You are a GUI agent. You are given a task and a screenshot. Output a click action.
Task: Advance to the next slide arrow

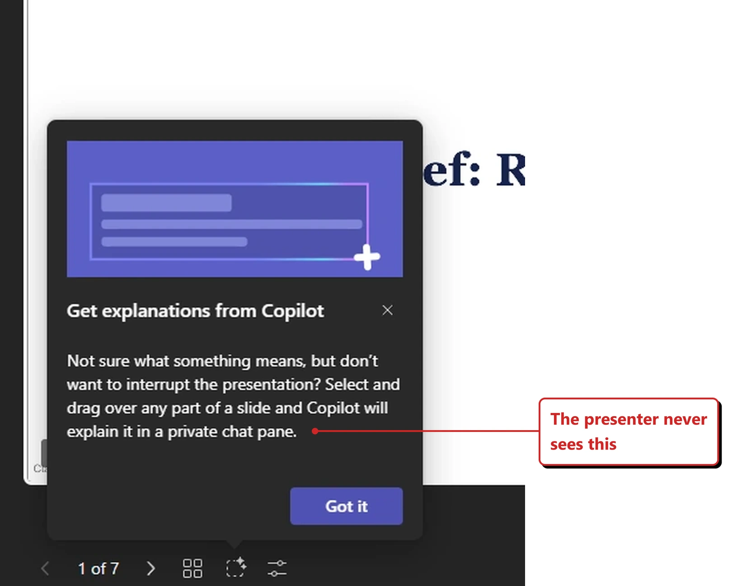click(x=151, y=568)
